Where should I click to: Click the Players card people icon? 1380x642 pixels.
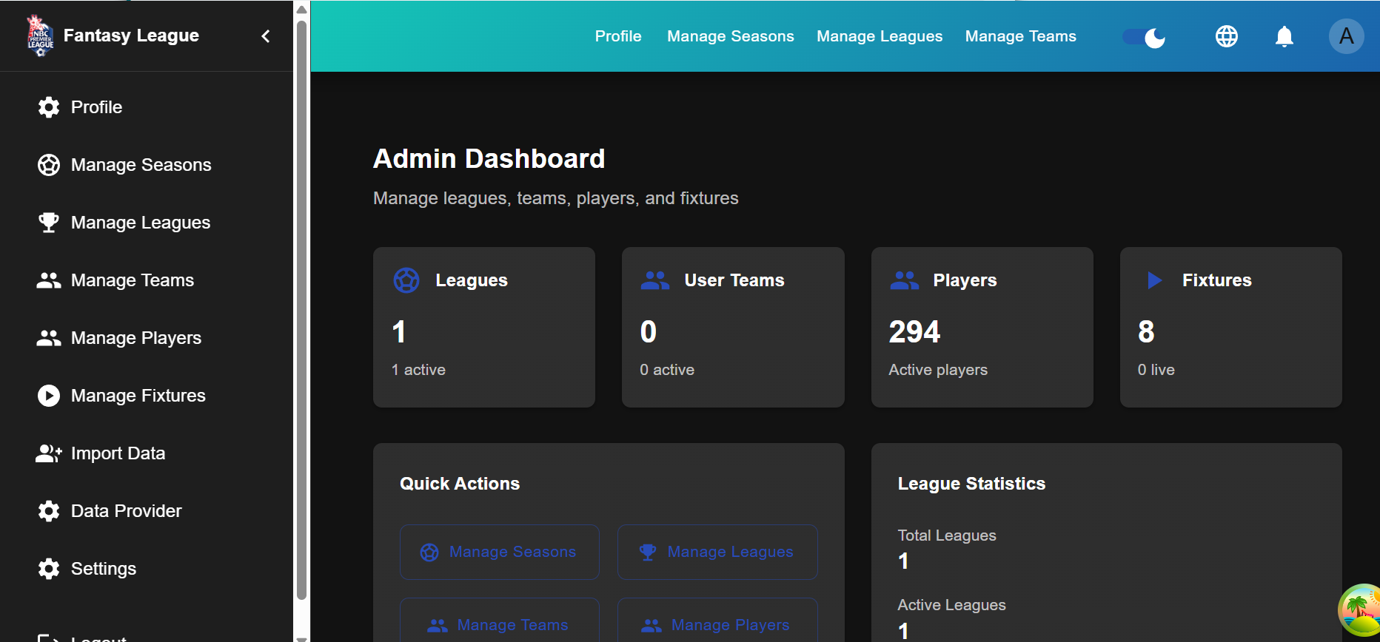(904, 280)
